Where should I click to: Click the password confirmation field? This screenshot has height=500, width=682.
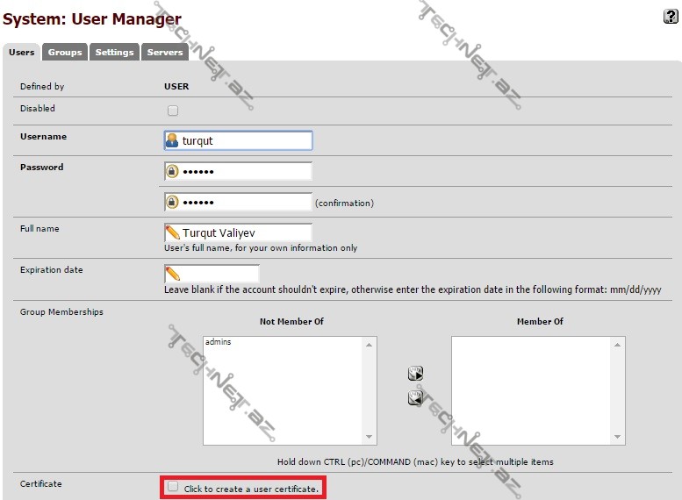(245, 202)
